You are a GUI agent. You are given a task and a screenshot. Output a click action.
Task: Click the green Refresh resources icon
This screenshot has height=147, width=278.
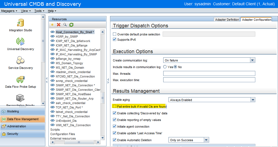click(x=71, y=25)
